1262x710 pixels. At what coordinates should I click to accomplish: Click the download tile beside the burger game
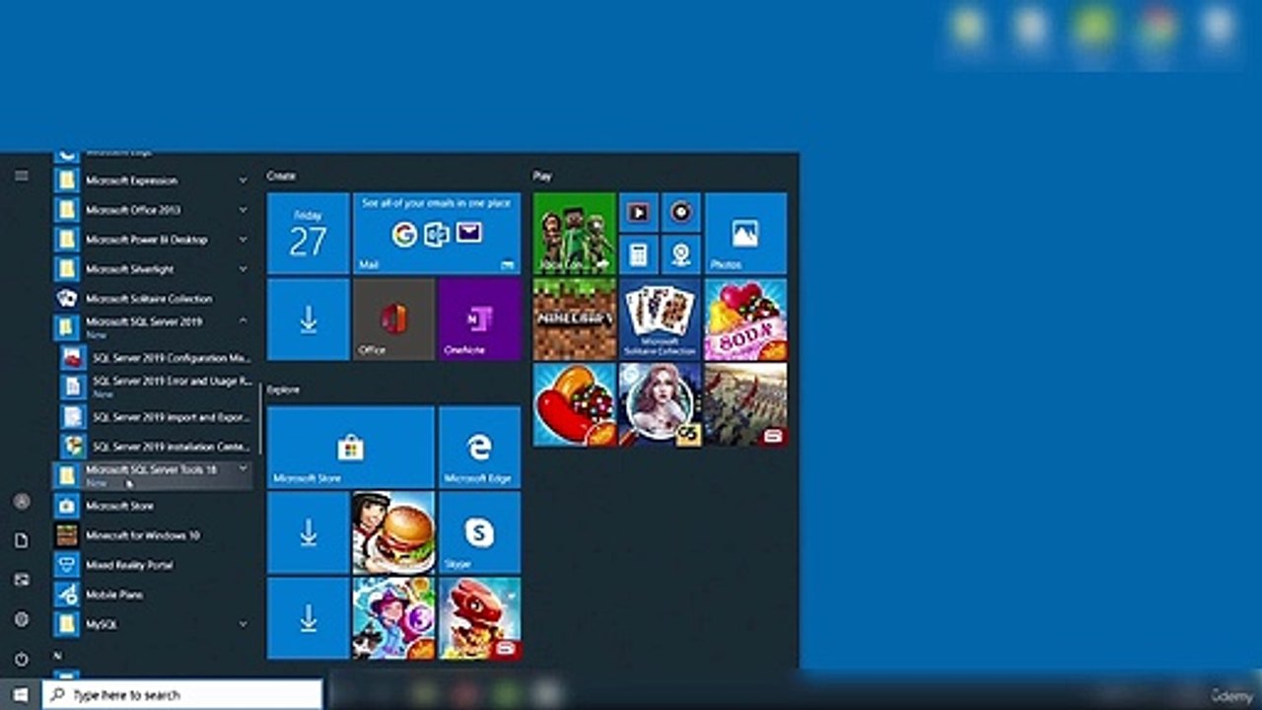tap(308, 532)
